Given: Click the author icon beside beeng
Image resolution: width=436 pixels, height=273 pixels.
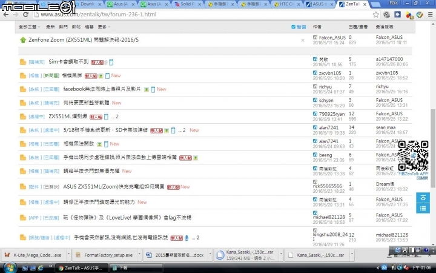Looking at the screenshot, I should (x=315, y=155).
